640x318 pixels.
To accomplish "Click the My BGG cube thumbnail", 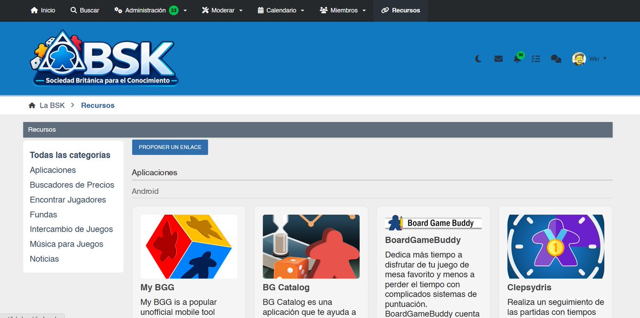I will 189,247.
